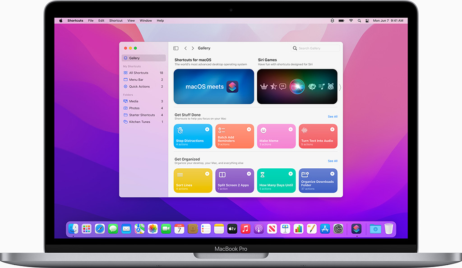This screenshot has height=268, width=462.
Task: Open the macOS meets Shortcuts banner
Action: 213,87
